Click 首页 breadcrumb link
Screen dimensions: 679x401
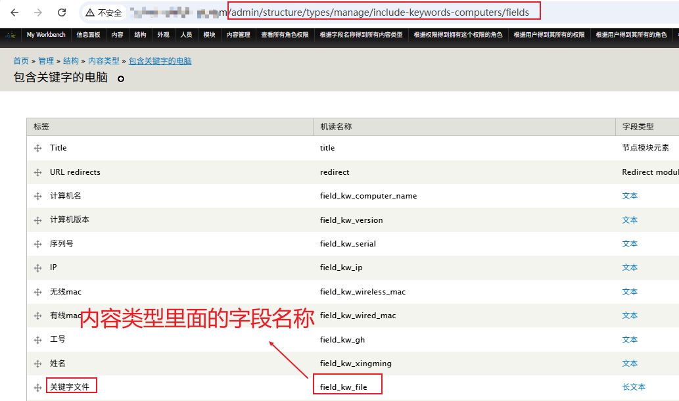coord(21,61)
